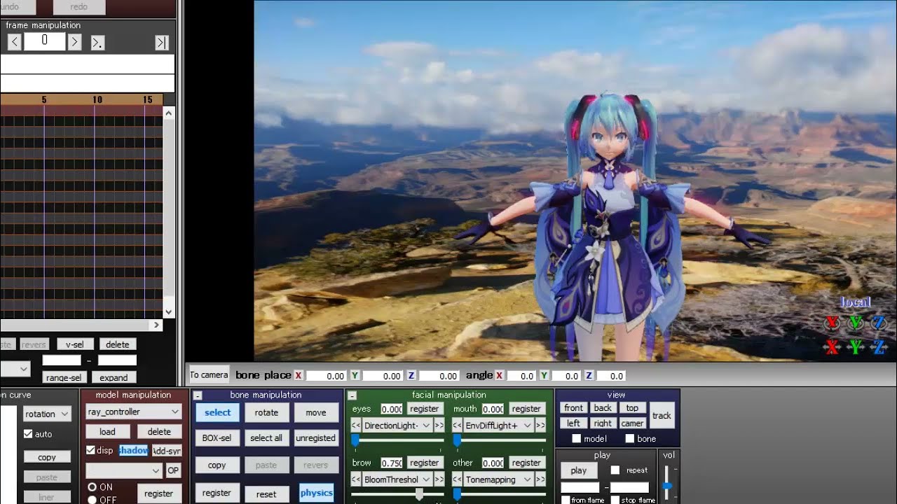Adjust the brow morph slider handle
Screen dimensions: 897x504
[x=419, y=494]
